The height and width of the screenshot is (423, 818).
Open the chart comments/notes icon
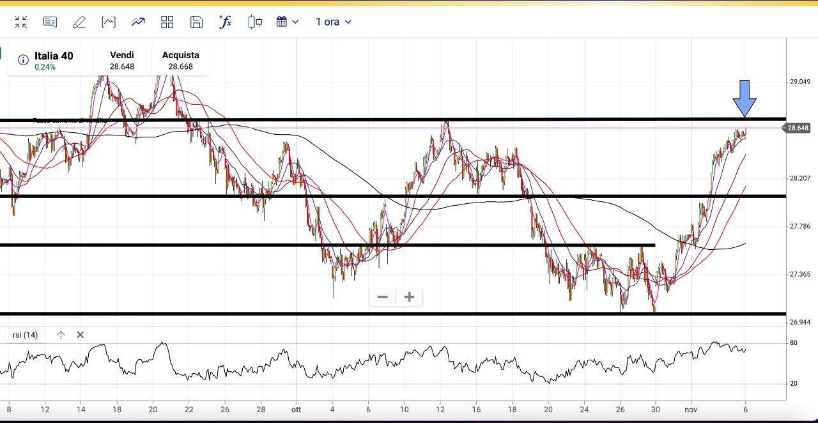(50, 22)
